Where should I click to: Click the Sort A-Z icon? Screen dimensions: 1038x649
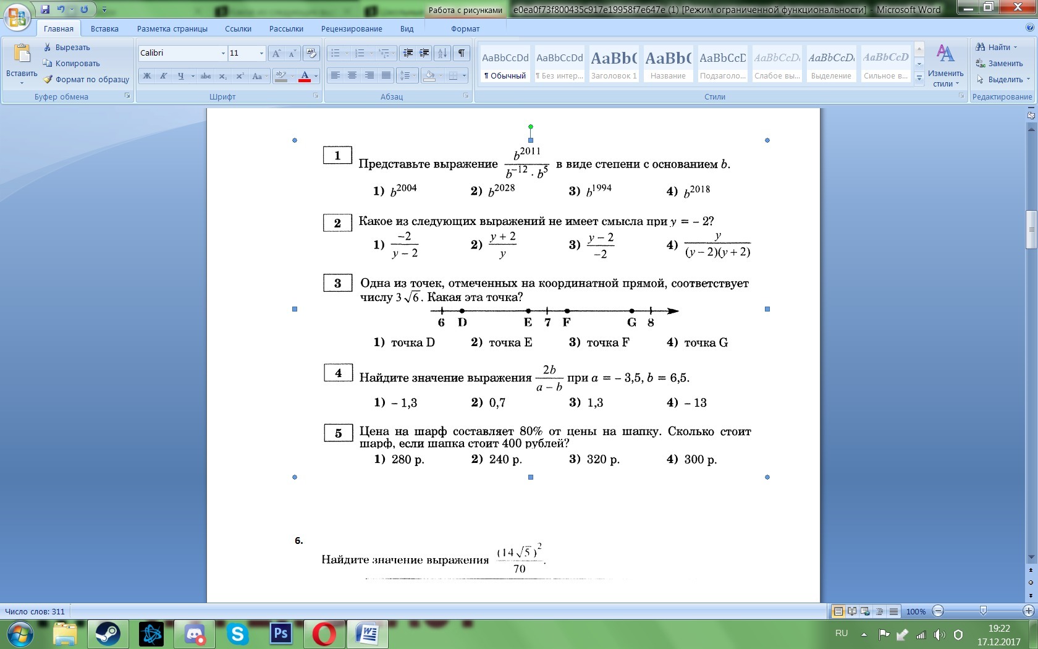coord(442,53)
